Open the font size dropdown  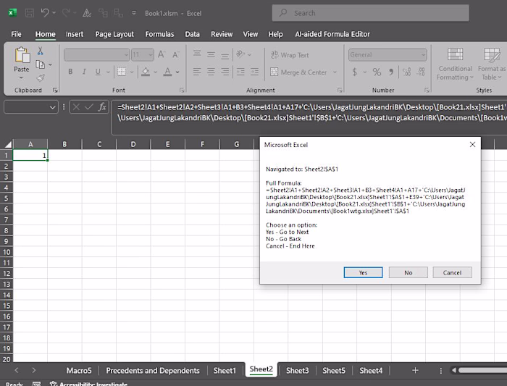151,55
